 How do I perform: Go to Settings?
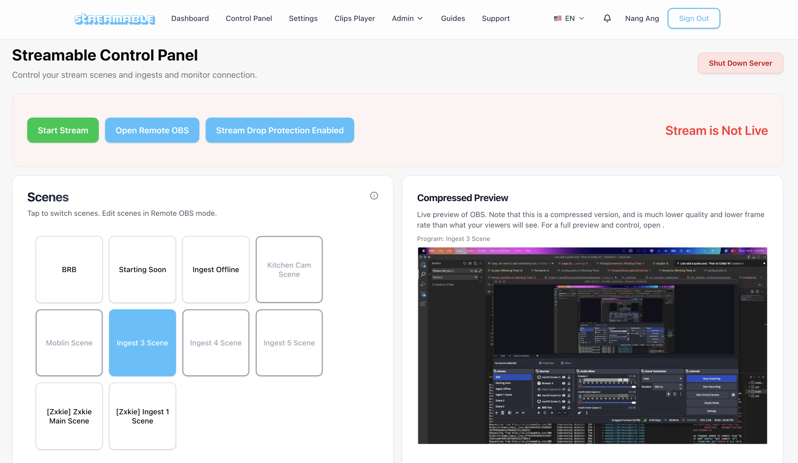(303, 18)
